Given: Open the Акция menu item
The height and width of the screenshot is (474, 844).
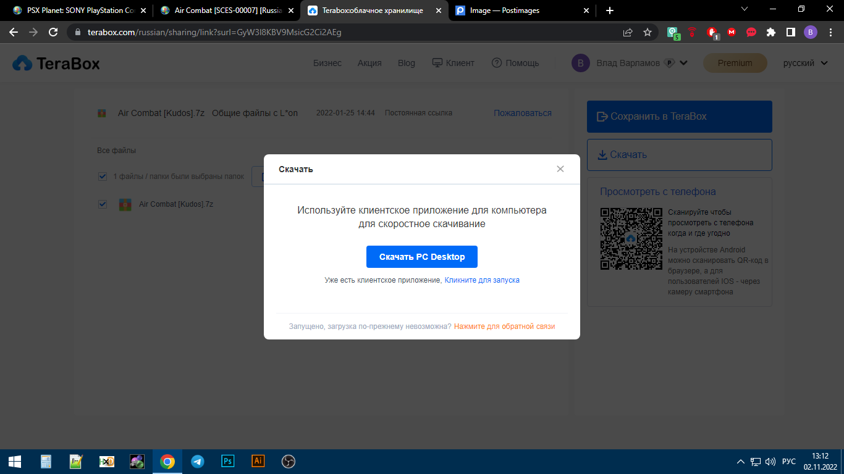Looking at the screenshot, I should (369, 63).
